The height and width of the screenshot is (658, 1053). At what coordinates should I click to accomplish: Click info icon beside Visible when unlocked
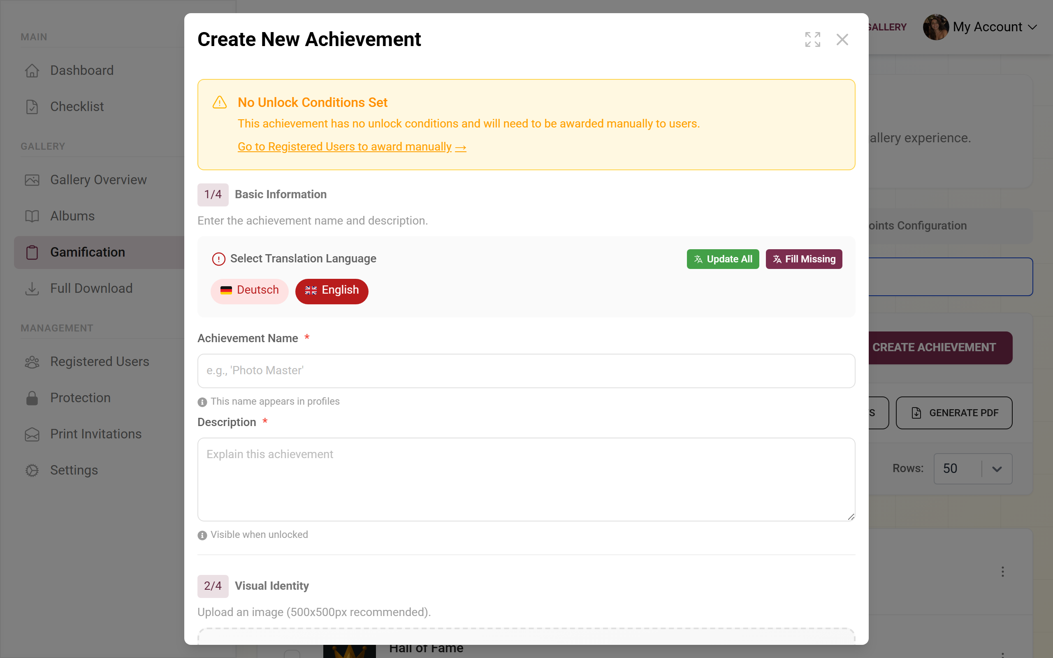point(202,535)
